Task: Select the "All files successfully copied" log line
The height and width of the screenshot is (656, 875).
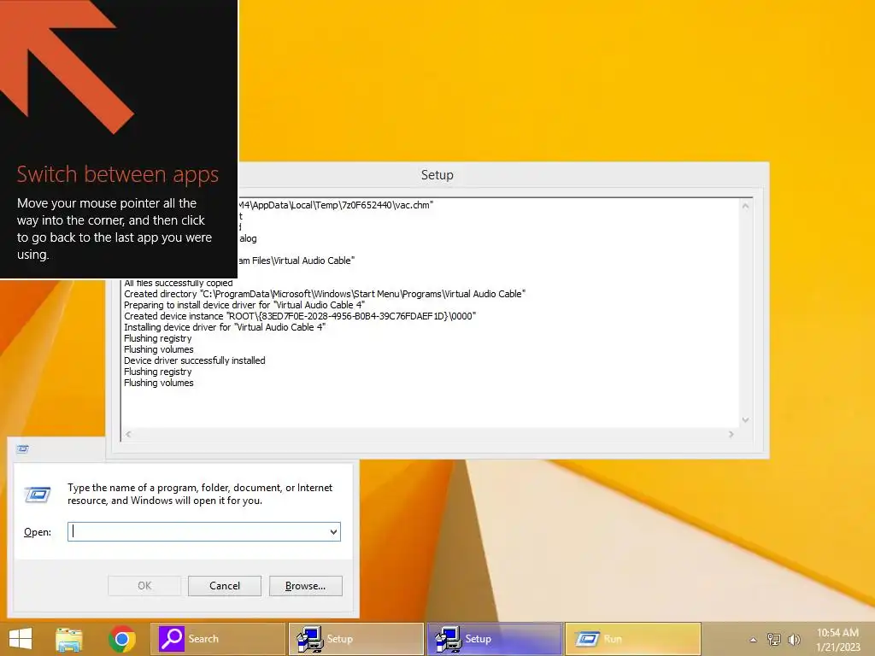Action: click(178, 284)
